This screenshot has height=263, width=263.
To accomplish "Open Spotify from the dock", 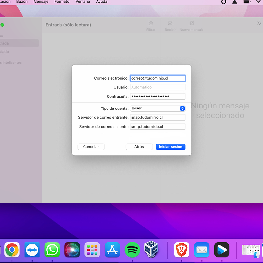I will pos(132,250).
